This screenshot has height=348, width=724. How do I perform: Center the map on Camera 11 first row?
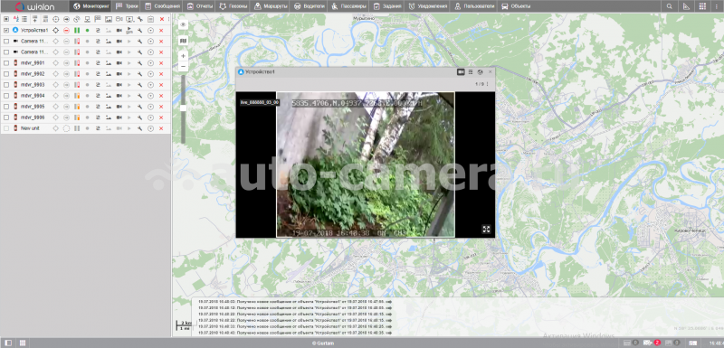(x=56, y=41)
